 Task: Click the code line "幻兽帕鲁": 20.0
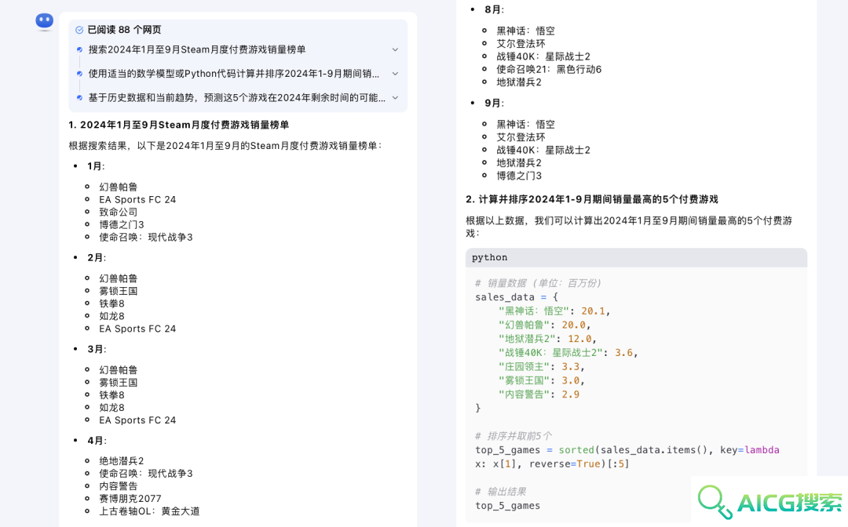545,325
